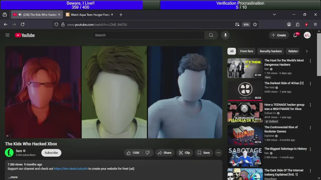Open picture-in-picture icon in address bar

click(x=237, y=24)
